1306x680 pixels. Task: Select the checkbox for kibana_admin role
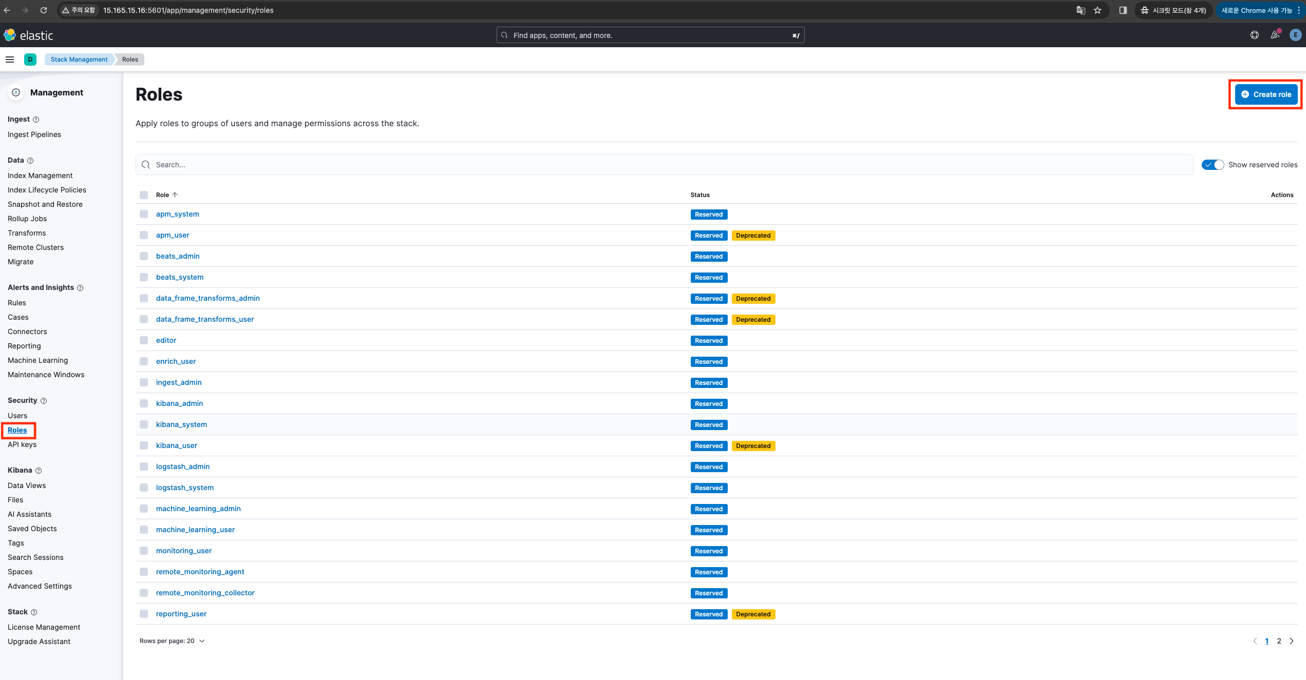(x=144, y=403)
